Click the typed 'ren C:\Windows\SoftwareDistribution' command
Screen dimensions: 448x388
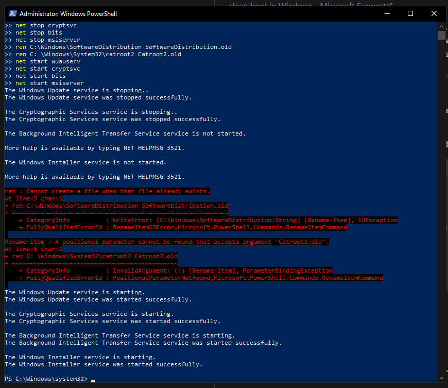tap(118, 47)
